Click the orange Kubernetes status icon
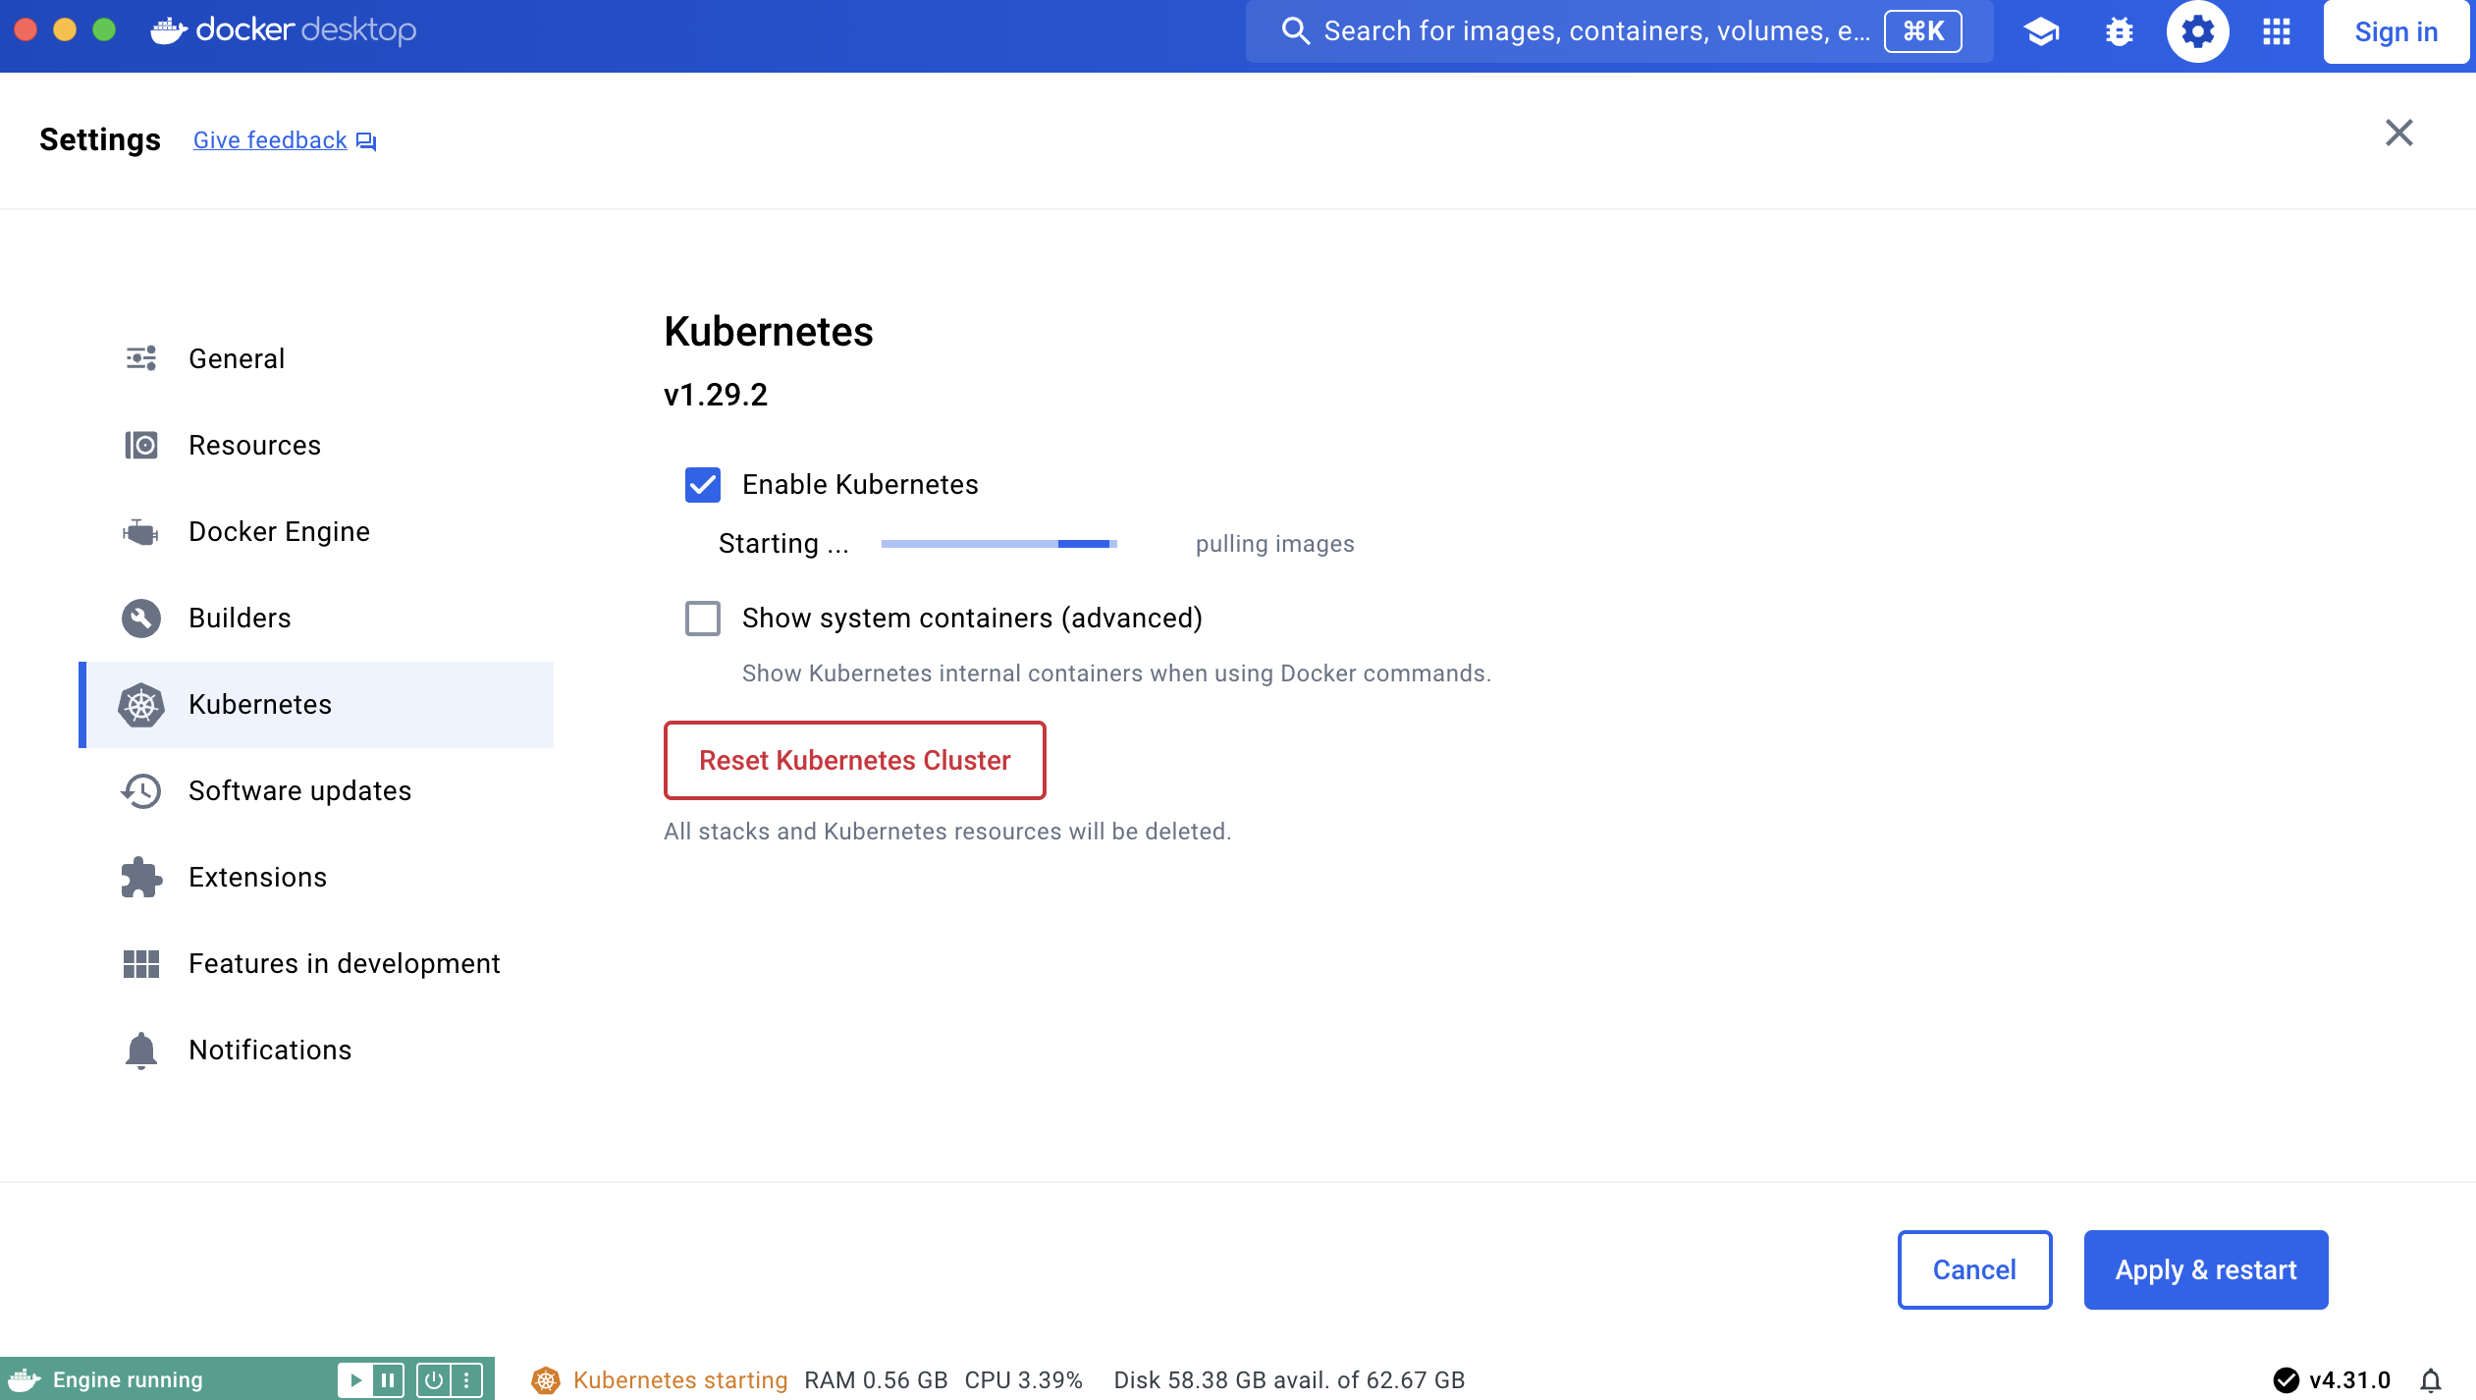2476x1400 pixels. tap(546, 1380)
